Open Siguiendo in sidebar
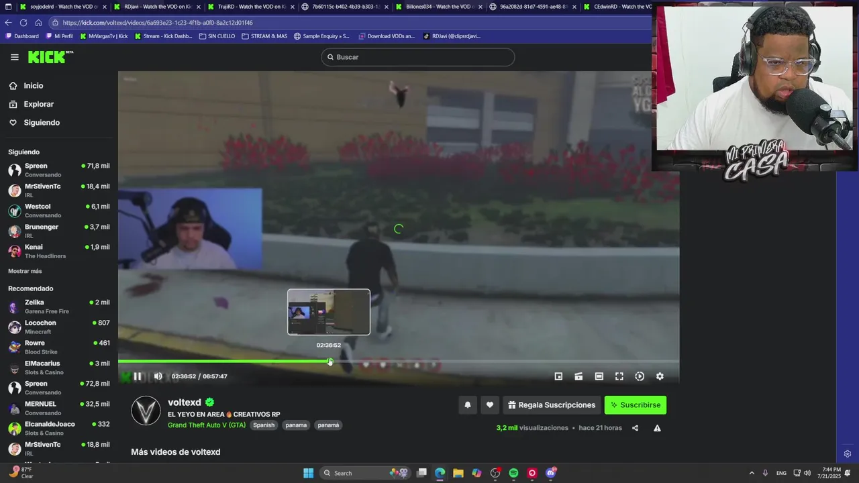The width and height of the screenshot is (859, 483). 34,123
